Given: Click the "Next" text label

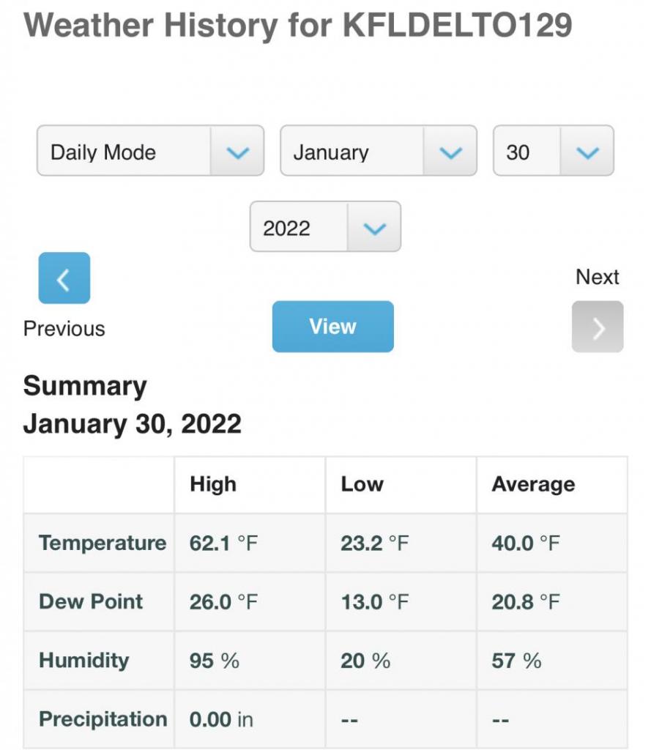Looking at the screenshot, I should (598, 277).
